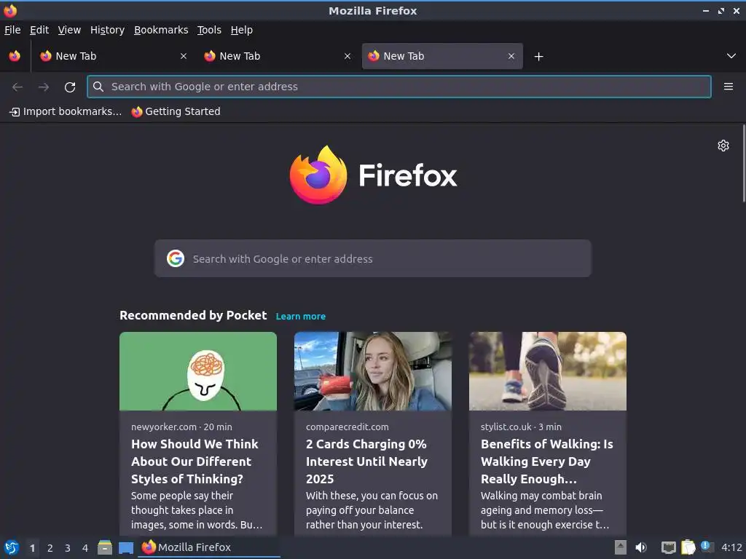Open the volume speaker tray icon
The image size is (746, 559).
point(641,547)
